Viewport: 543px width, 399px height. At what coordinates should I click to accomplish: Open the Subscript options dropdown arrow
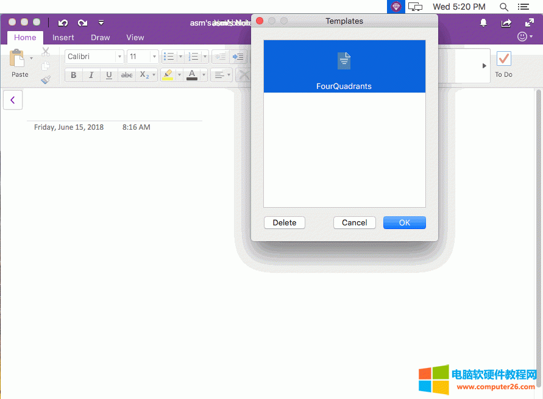[154, 75]
